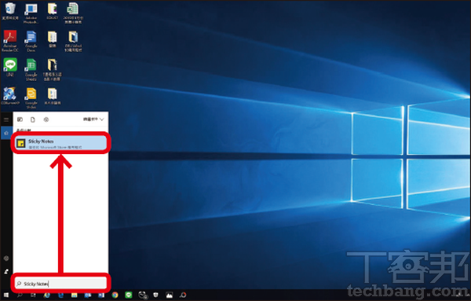Select the Home icon in search sidebar
The height and width of the screenshot is (301, 471).
[6, 133]
